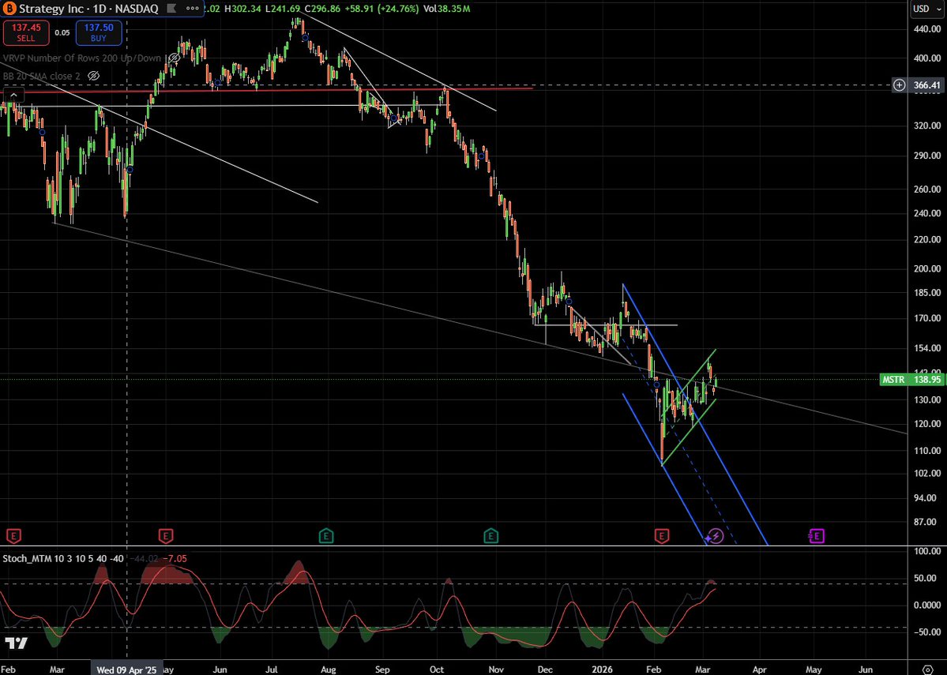Open chart settings gear at bottom right

coord(928,669)
